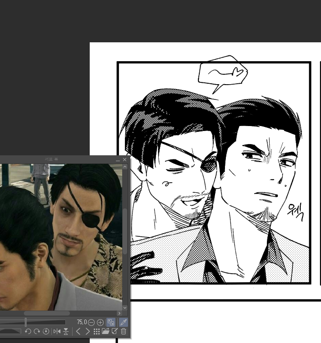The height and width of the screenshot is (343, 321).
Task: Flip the Sub View image horizontally
Action: pyautogui.click(x=57, y=331)
